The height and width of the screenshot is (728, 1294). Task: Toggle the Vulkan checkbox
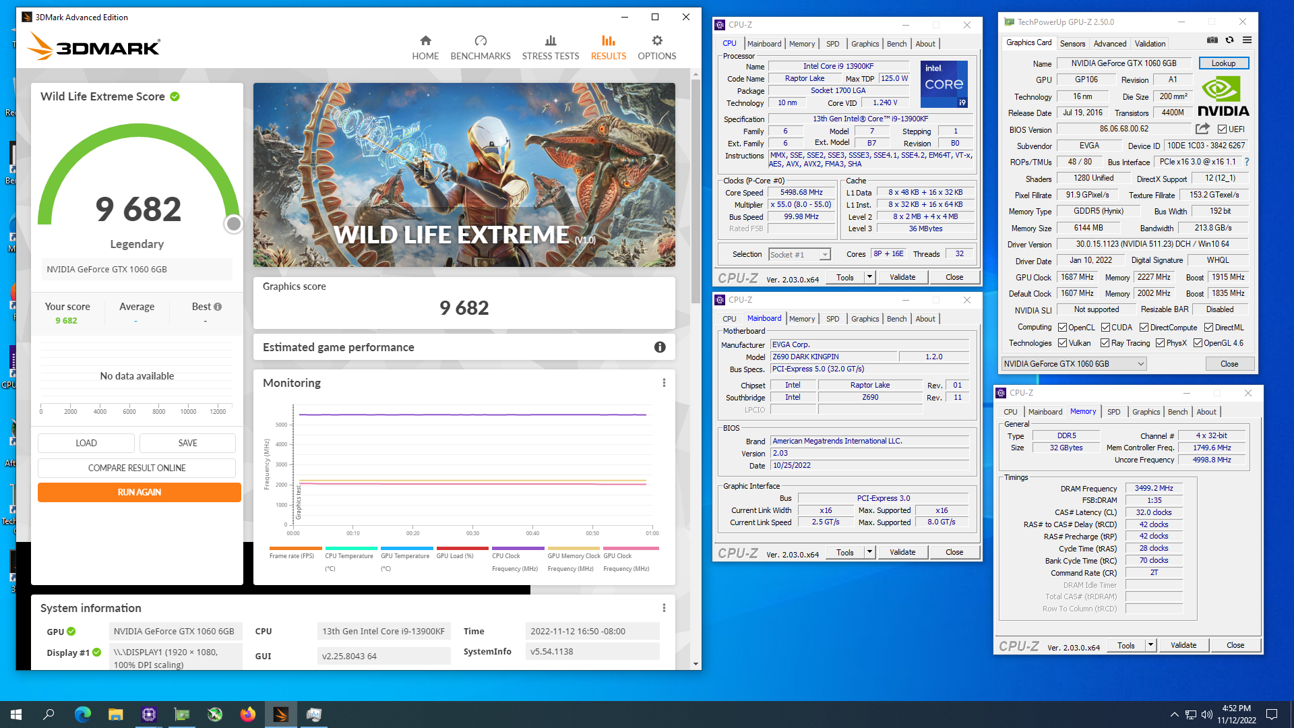point(1062,343)
